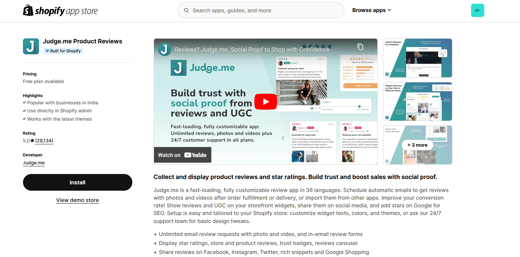Click Use directly in Shopify admin highlight
This screenshot has height=257, width=520.
[x=60, y=111]
